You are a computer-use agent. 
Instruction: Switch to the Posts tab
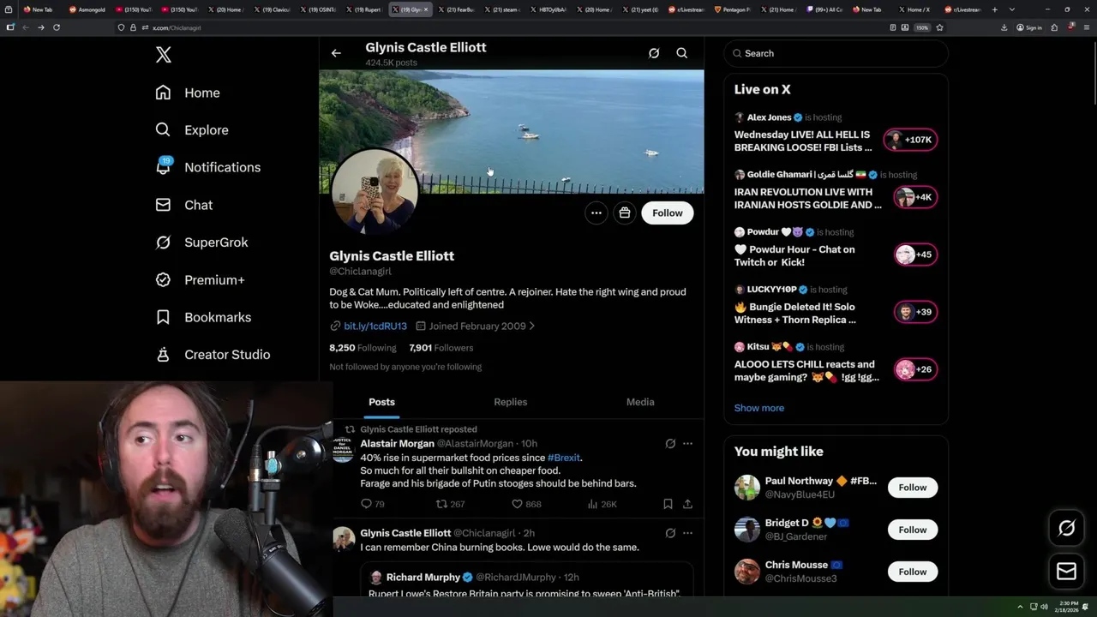382,402
